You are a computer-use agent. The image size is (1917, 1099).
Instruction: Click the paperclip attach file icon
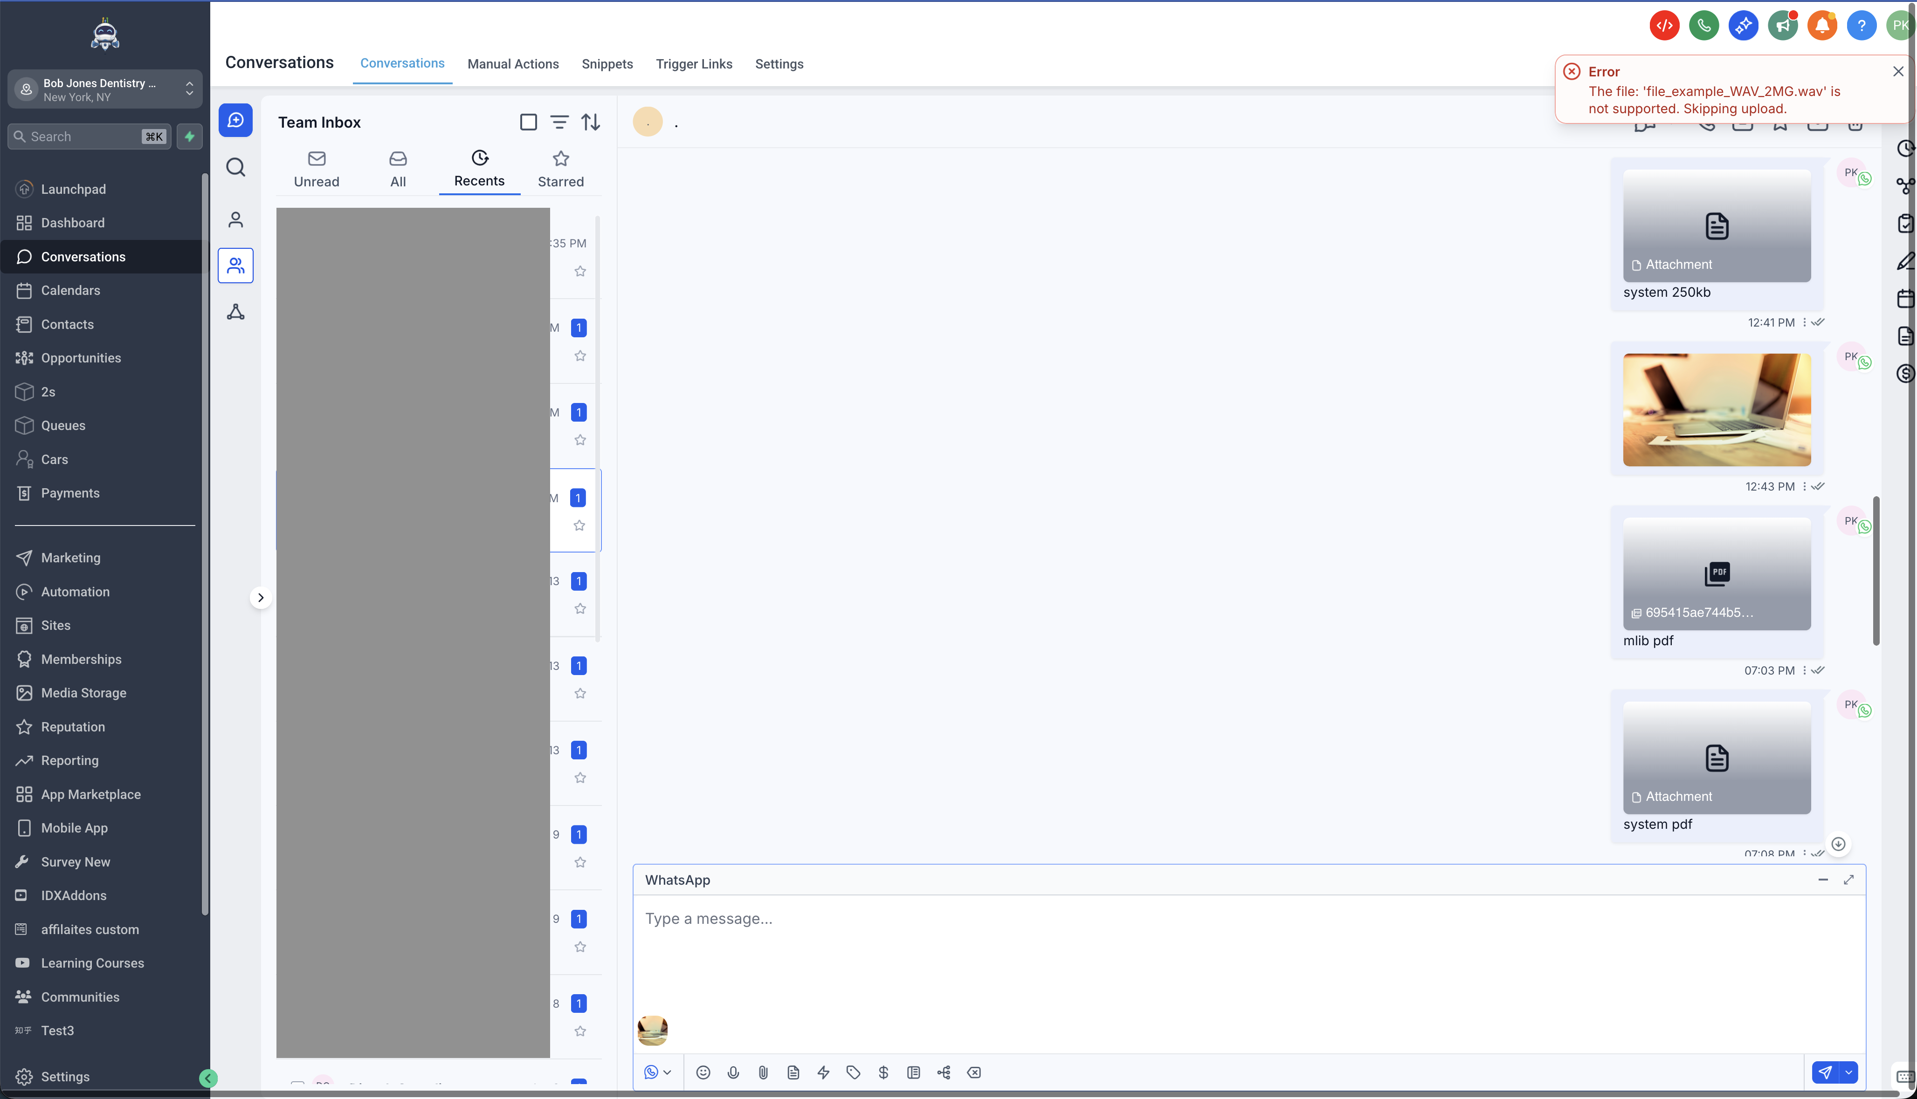coord(763,1072)
